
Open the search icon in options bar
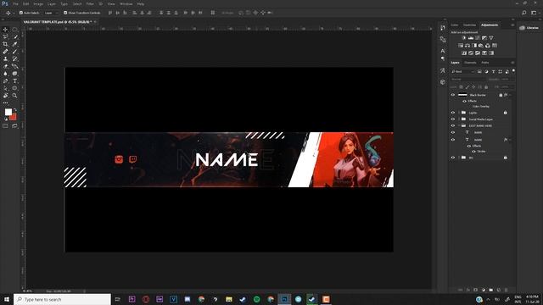point(524,13)
